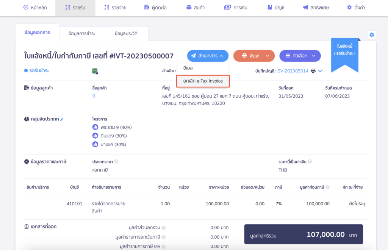Click the help icon beside มูลค่ารายการภาษี 0%

[x=164, y=246]
